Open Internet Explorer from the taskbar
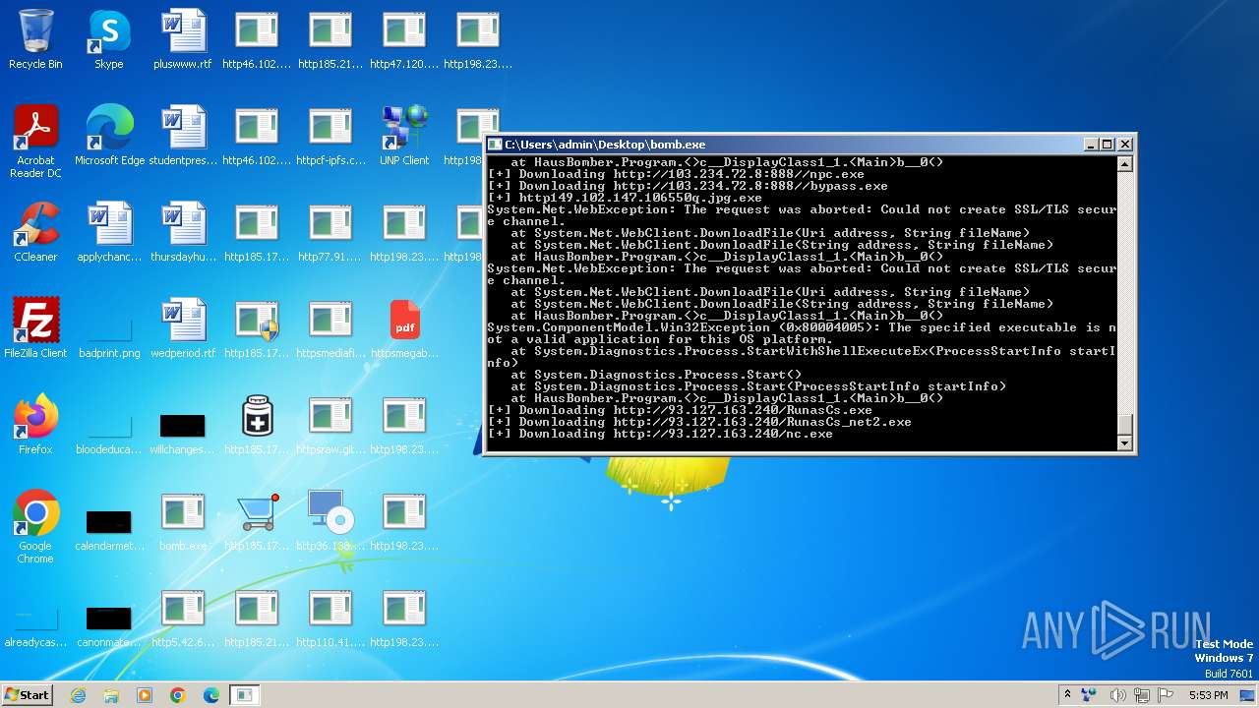This screenshot has height=708, width=1259. (78, 695)
